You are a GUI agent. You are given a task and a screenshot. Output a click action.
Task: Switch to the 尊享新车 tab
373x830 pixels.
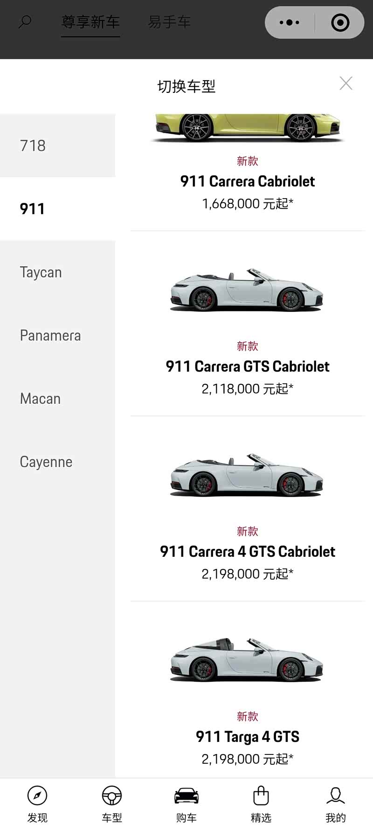(90, 22)
